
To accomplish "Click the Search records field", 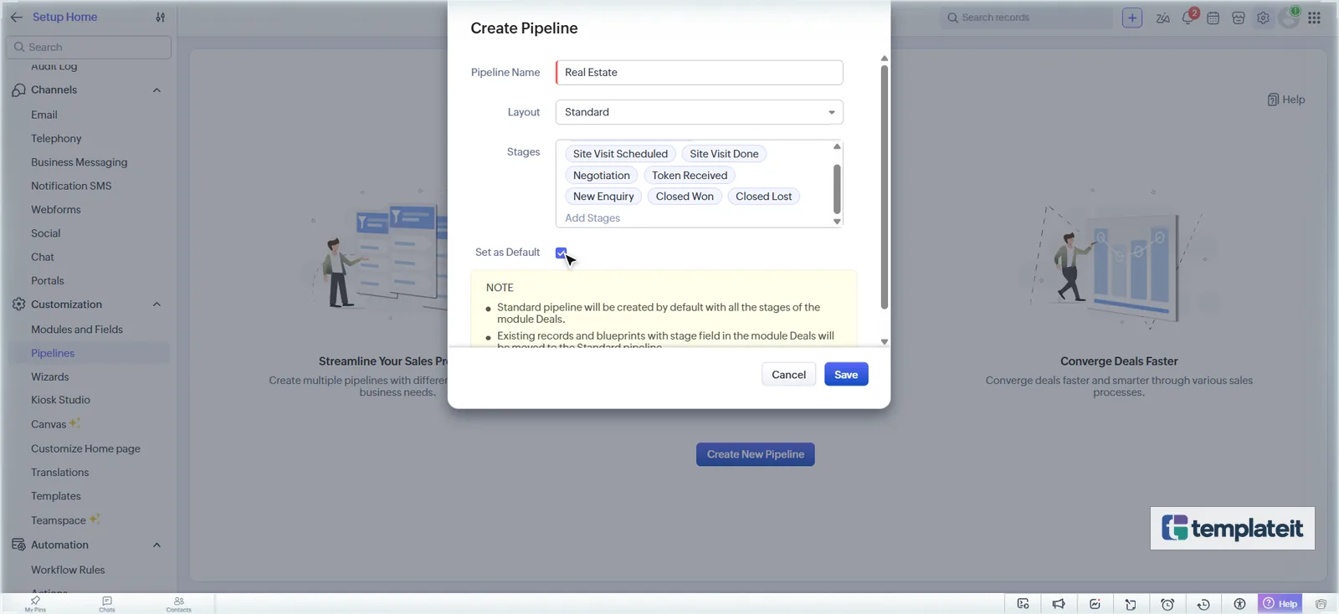I will click(x=1027, y=18).
